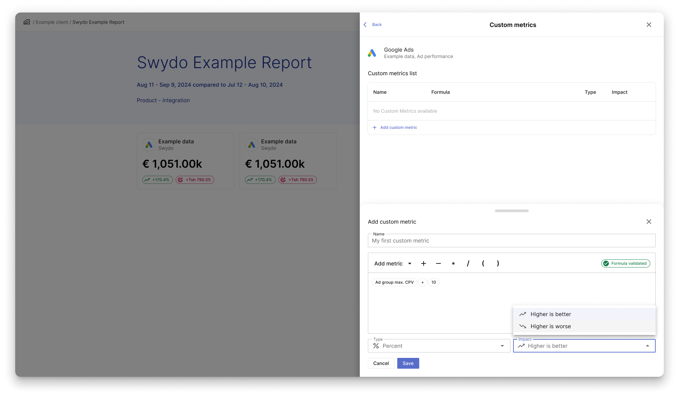
Task: Insert the multiply operator
Action: point(453,263)
